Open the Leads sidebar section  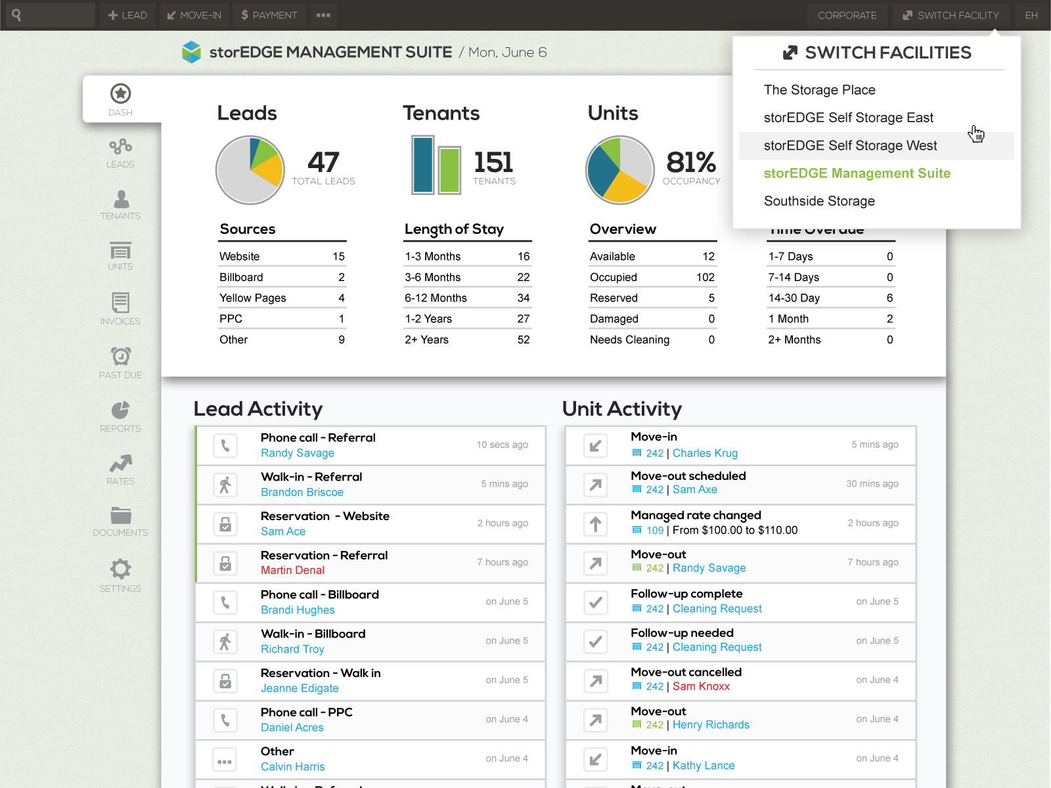pos(120,154)
